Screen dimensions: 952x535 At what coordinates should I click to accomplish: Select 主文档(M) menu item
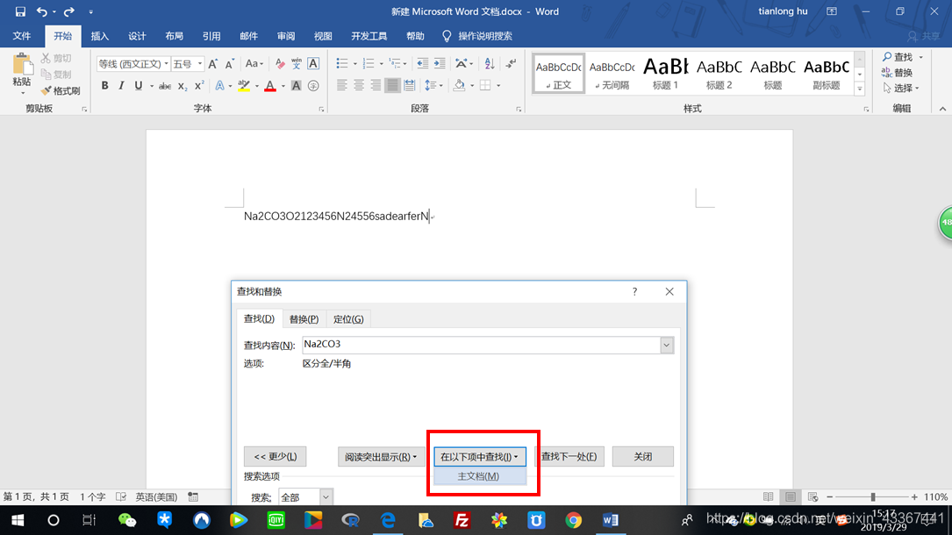click(480, 476)
